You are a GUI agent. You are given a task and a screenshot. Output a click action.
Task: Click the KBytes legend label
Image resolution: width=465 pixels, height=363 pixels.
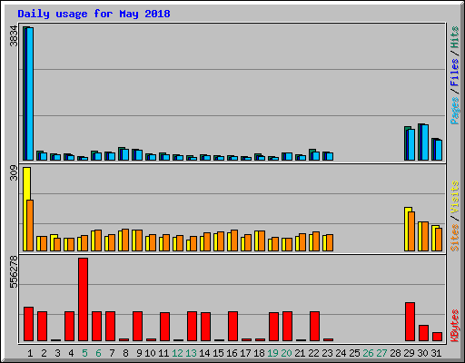454,326
